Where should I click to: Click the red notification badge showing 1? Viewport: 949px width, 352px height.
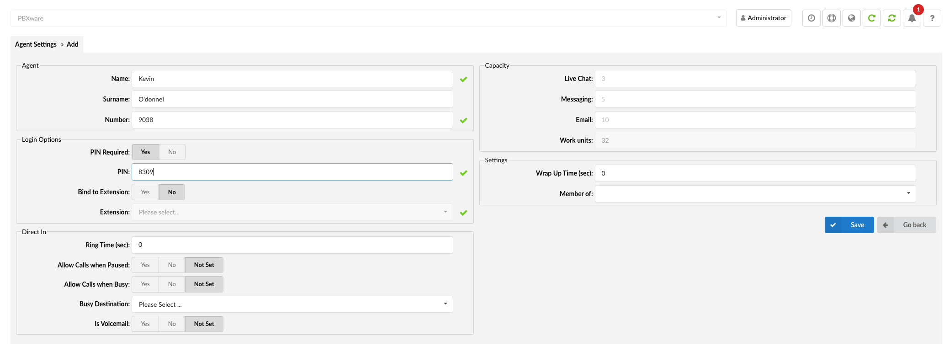[918, 10]
